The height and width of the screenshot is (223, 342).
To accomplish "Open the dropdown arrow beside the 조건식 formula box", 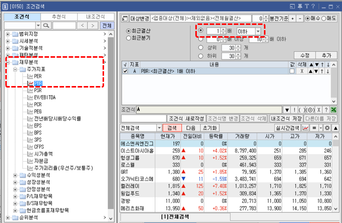I will pos(287,110).
